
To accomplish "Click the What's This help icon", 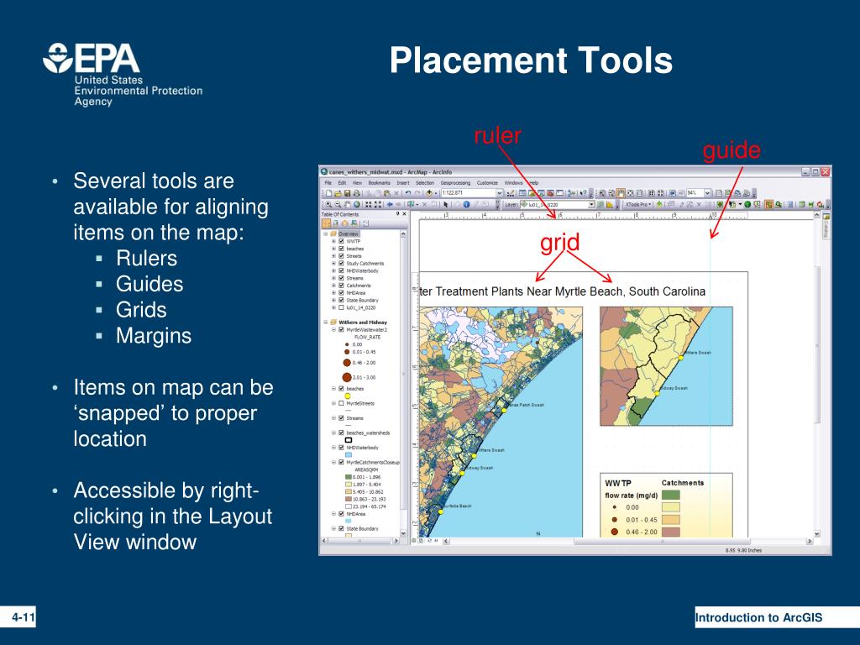I will [583, 193].
